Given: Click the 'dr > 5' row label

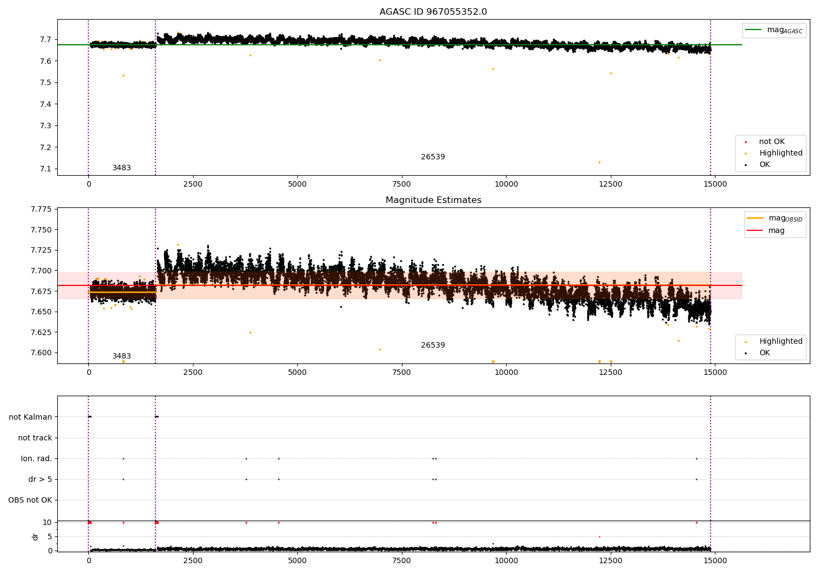Looking at the screenshot, I should click(x=40, y=480).
